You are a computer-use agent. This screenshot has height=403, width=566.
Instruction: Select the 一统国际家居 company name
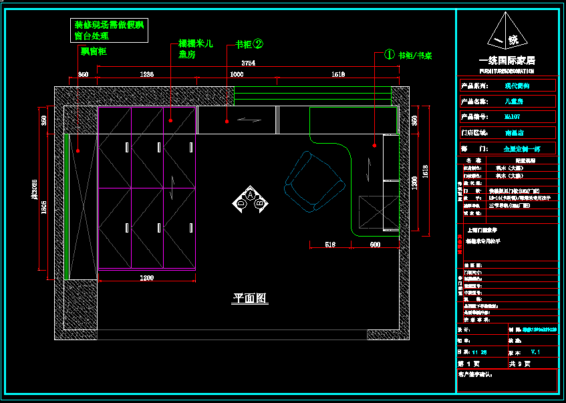[x=507, y=60]
